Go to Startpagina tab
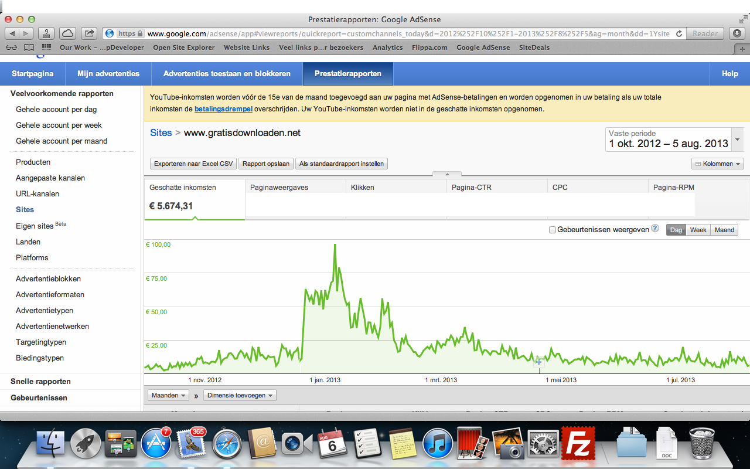750x469 pixels. click(x=33, y=74)
